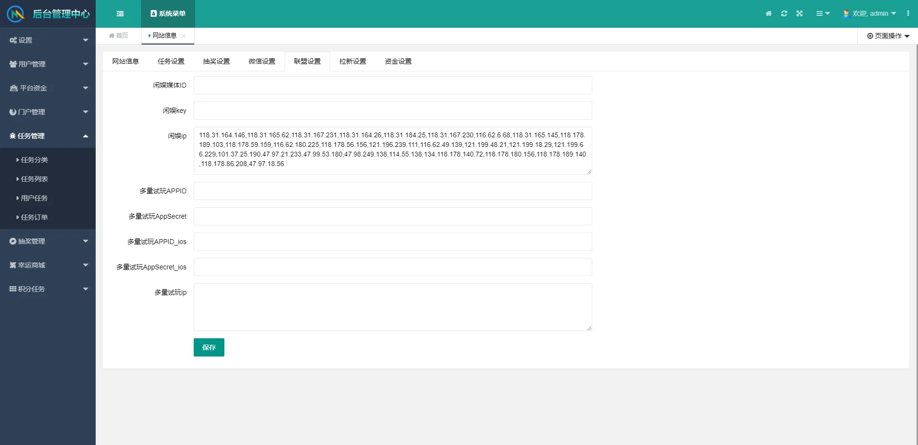Switch to 拉新设置 tab
918x445 pixels.
point(353,61)
